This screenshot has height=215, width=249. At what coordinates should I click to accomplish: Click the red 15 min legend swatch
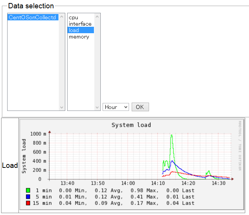[x=28, y=203]
